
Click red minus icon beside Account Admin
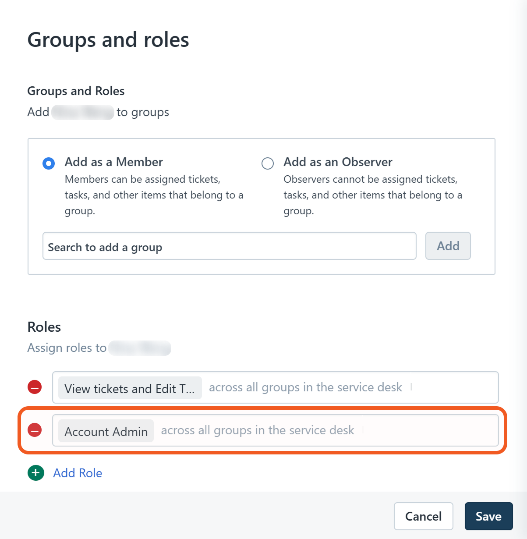point(35,430)
